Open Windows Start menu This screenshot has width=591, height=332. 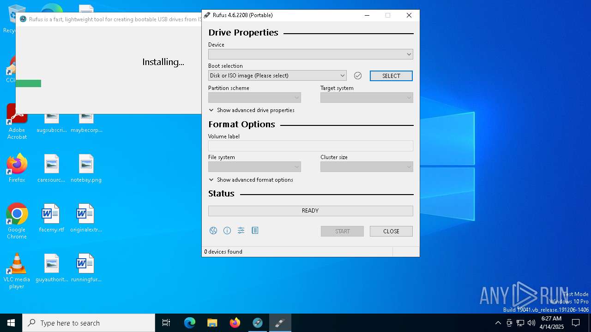point(11,323)
